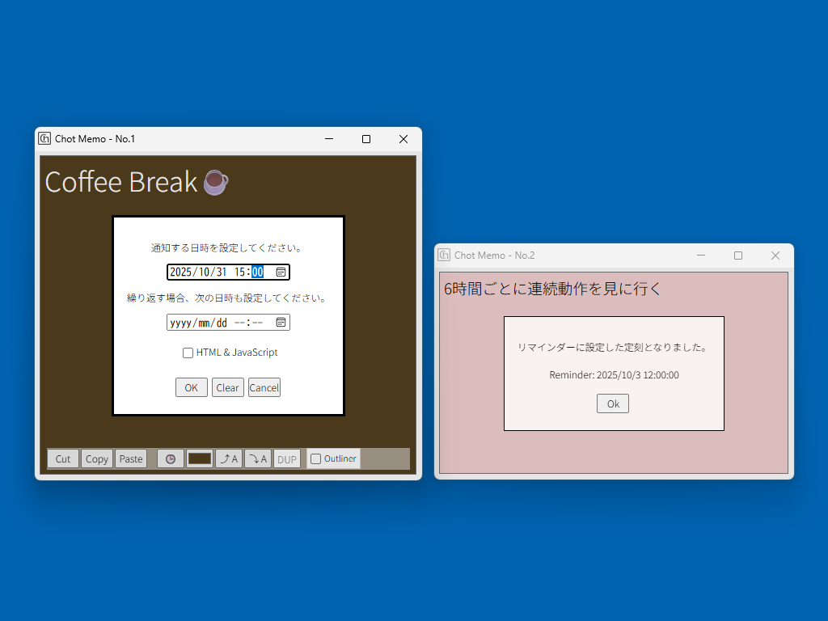Cancel the reminder settings dialog
Screen dimensions: 828x621
pos(264,388)
